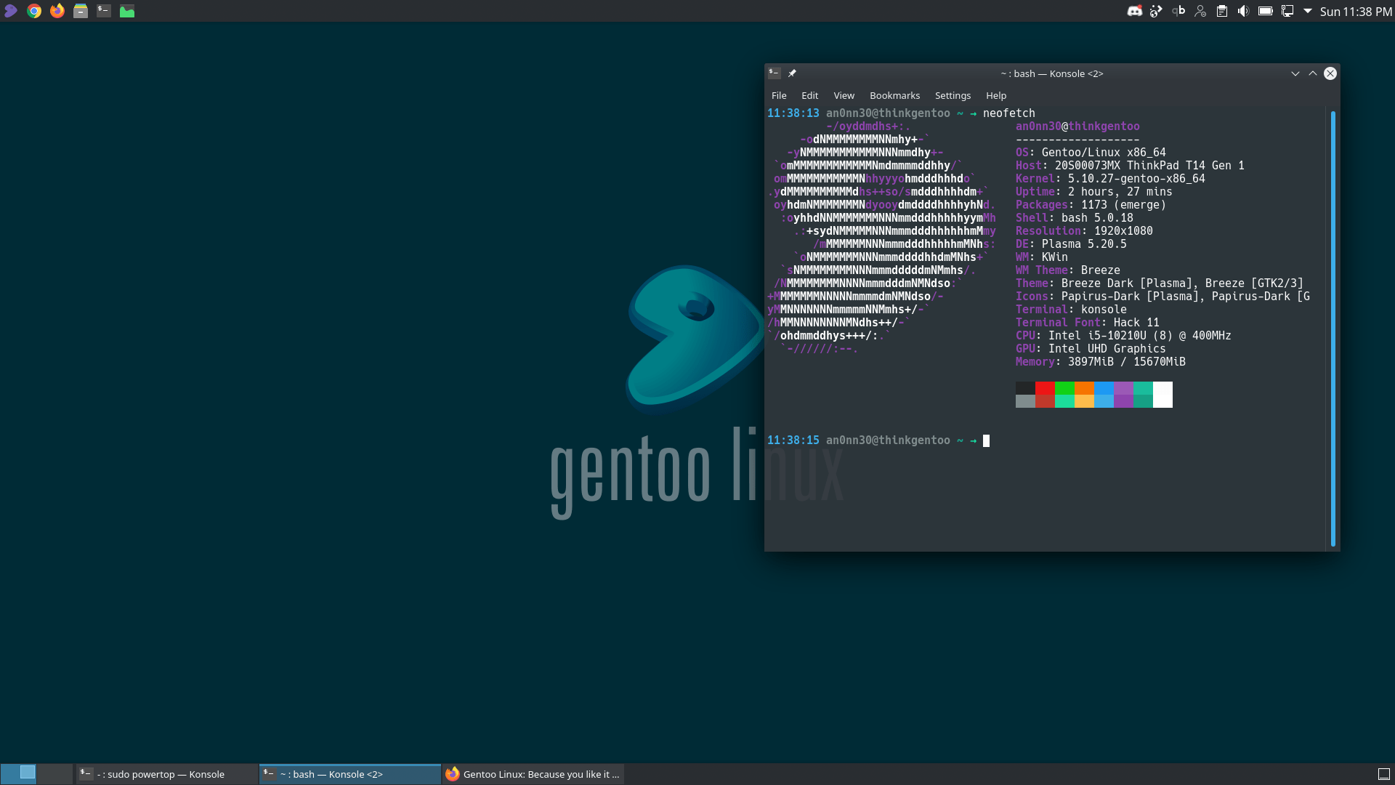Click the Konsole vertical scrollbar
The width and height of the screenshot is (1395, 785).
pos(1333,327)
